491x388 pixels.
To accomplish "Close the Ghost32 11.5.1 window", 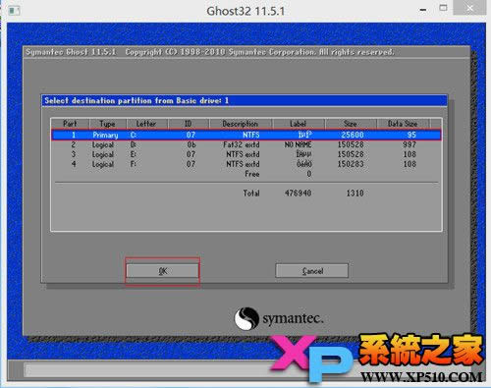I will (469, 8).
